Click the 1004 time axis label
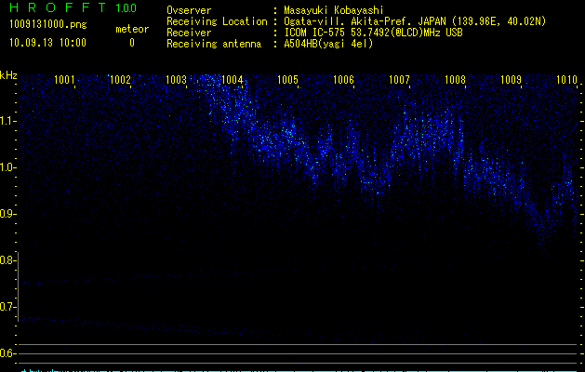The image size is (585, 372). 232,79
